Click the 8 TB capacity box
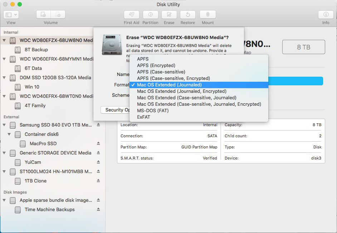This screenshot has height=233, width=337. 303,47
